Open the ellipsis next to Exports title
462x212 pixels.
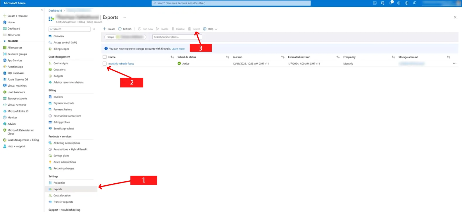pos(125,17)
